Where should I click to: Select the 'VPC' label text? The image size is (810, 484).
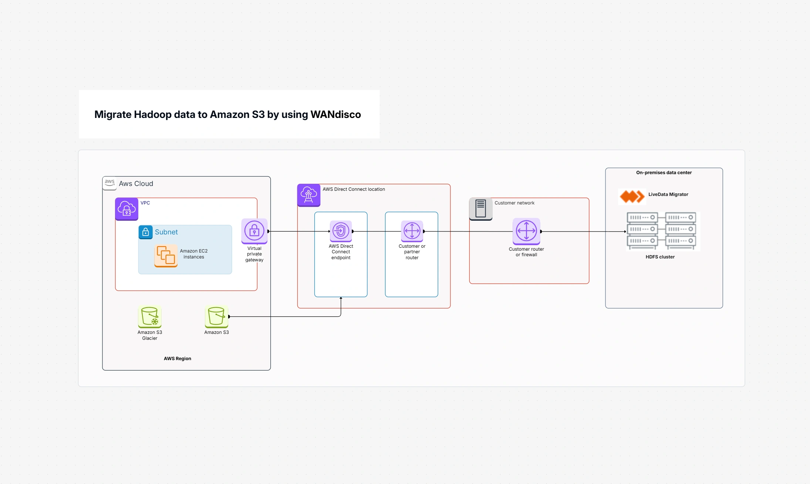[145, 203]
